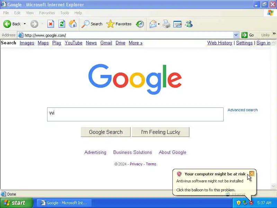The width and height of the screenshot is (277, 208).
Task: Expand the More » link
Action: coord(135,43)
